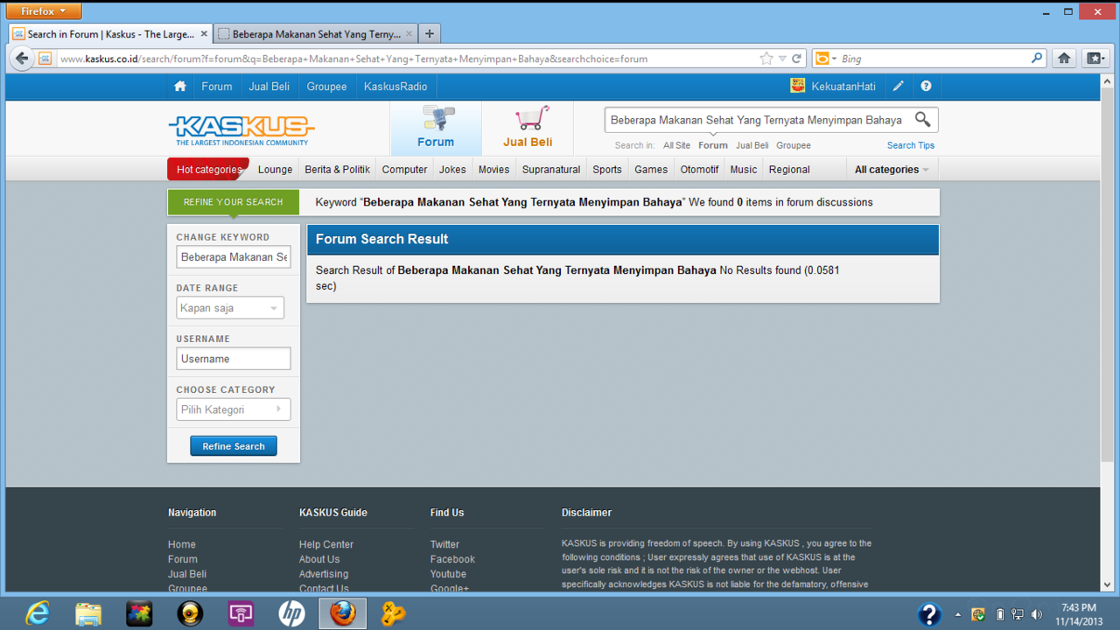Open Movies category
1120x630 pixels.
pyautogui.click(x=494, y=170)
